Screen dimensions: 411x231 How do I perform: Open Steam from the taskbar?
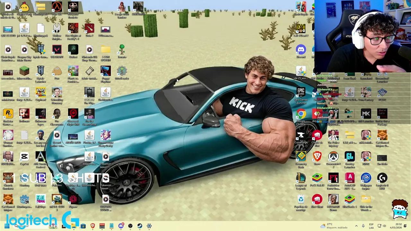click(x=140, y=226)
